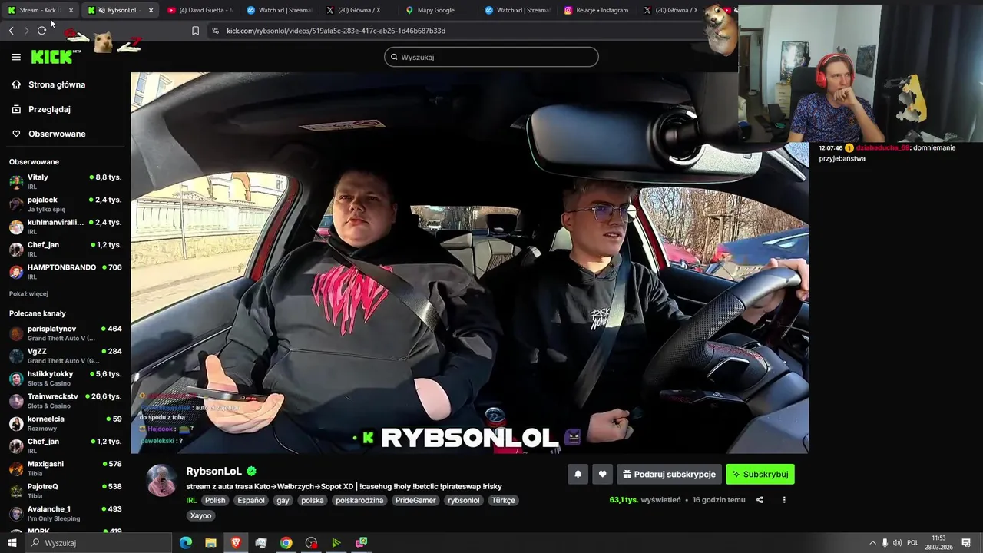Open pajalock followed channel
983x553 pixels.
pyautogui.click(x=65, y=204)
